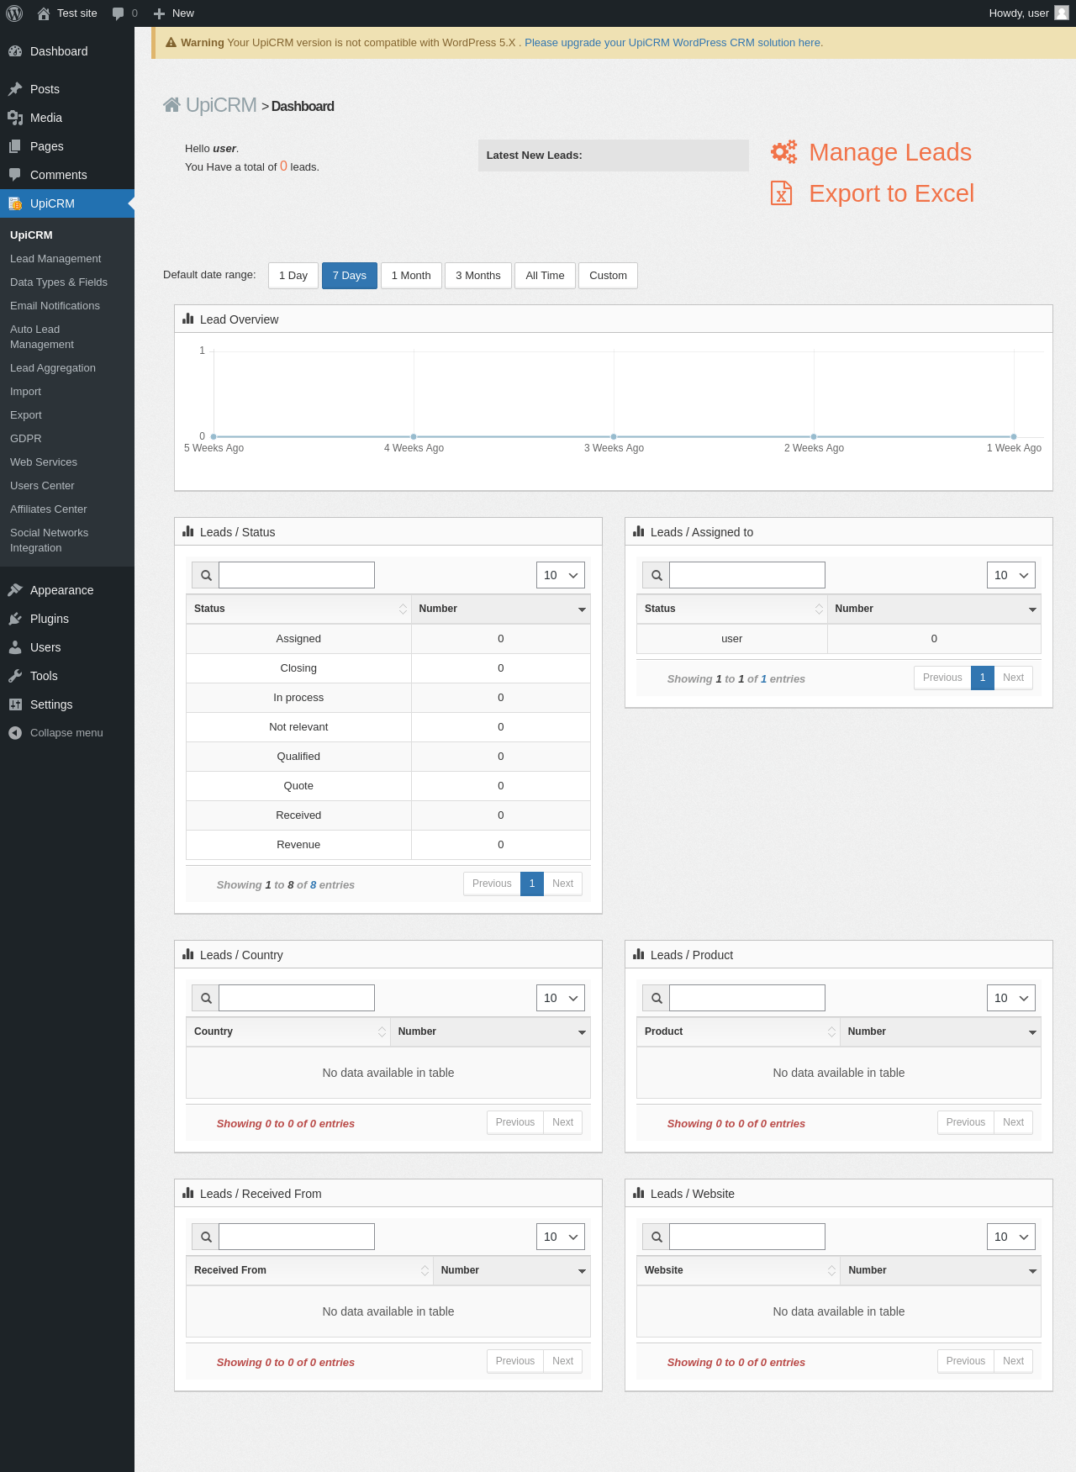Sort Leads / Status table by Number column
1076x1472 pixels.
tap(501, 609)
